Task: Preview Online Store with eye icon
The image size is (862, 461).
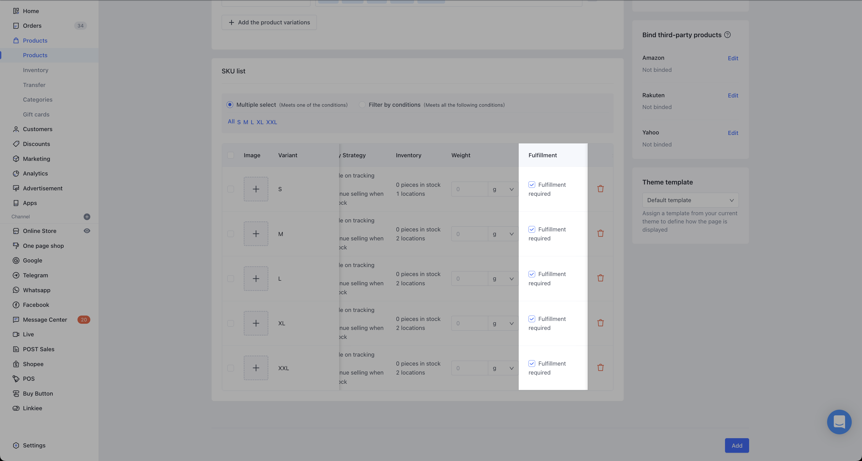Action: 87,231
